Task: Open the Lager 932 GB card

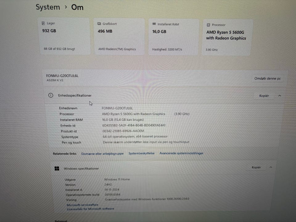Action: (64, 36)
